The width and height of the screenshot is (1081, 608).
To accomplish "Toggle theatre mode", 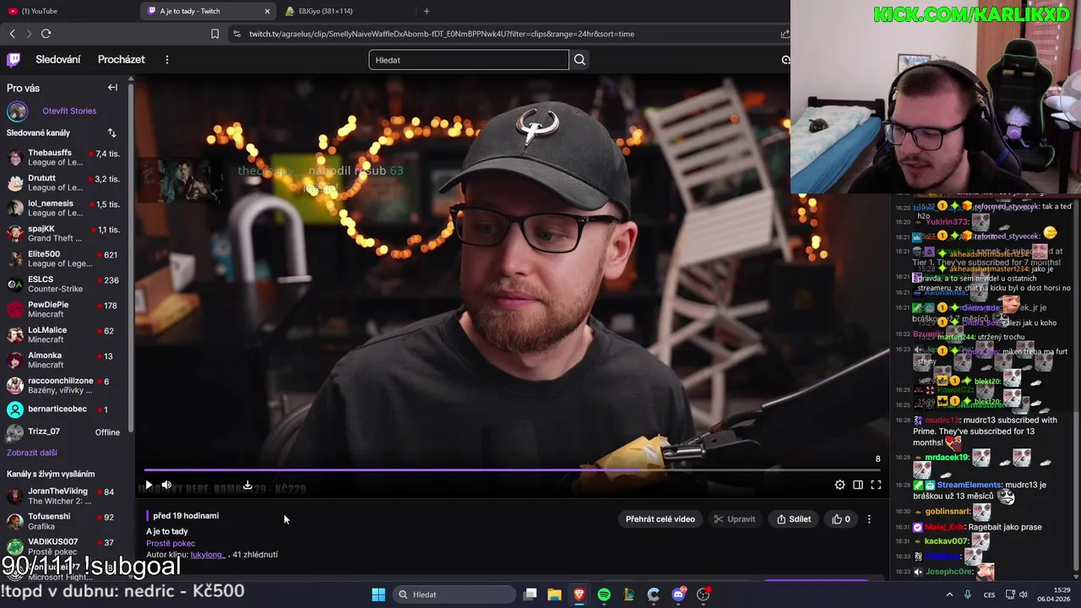I will (858, 485).
